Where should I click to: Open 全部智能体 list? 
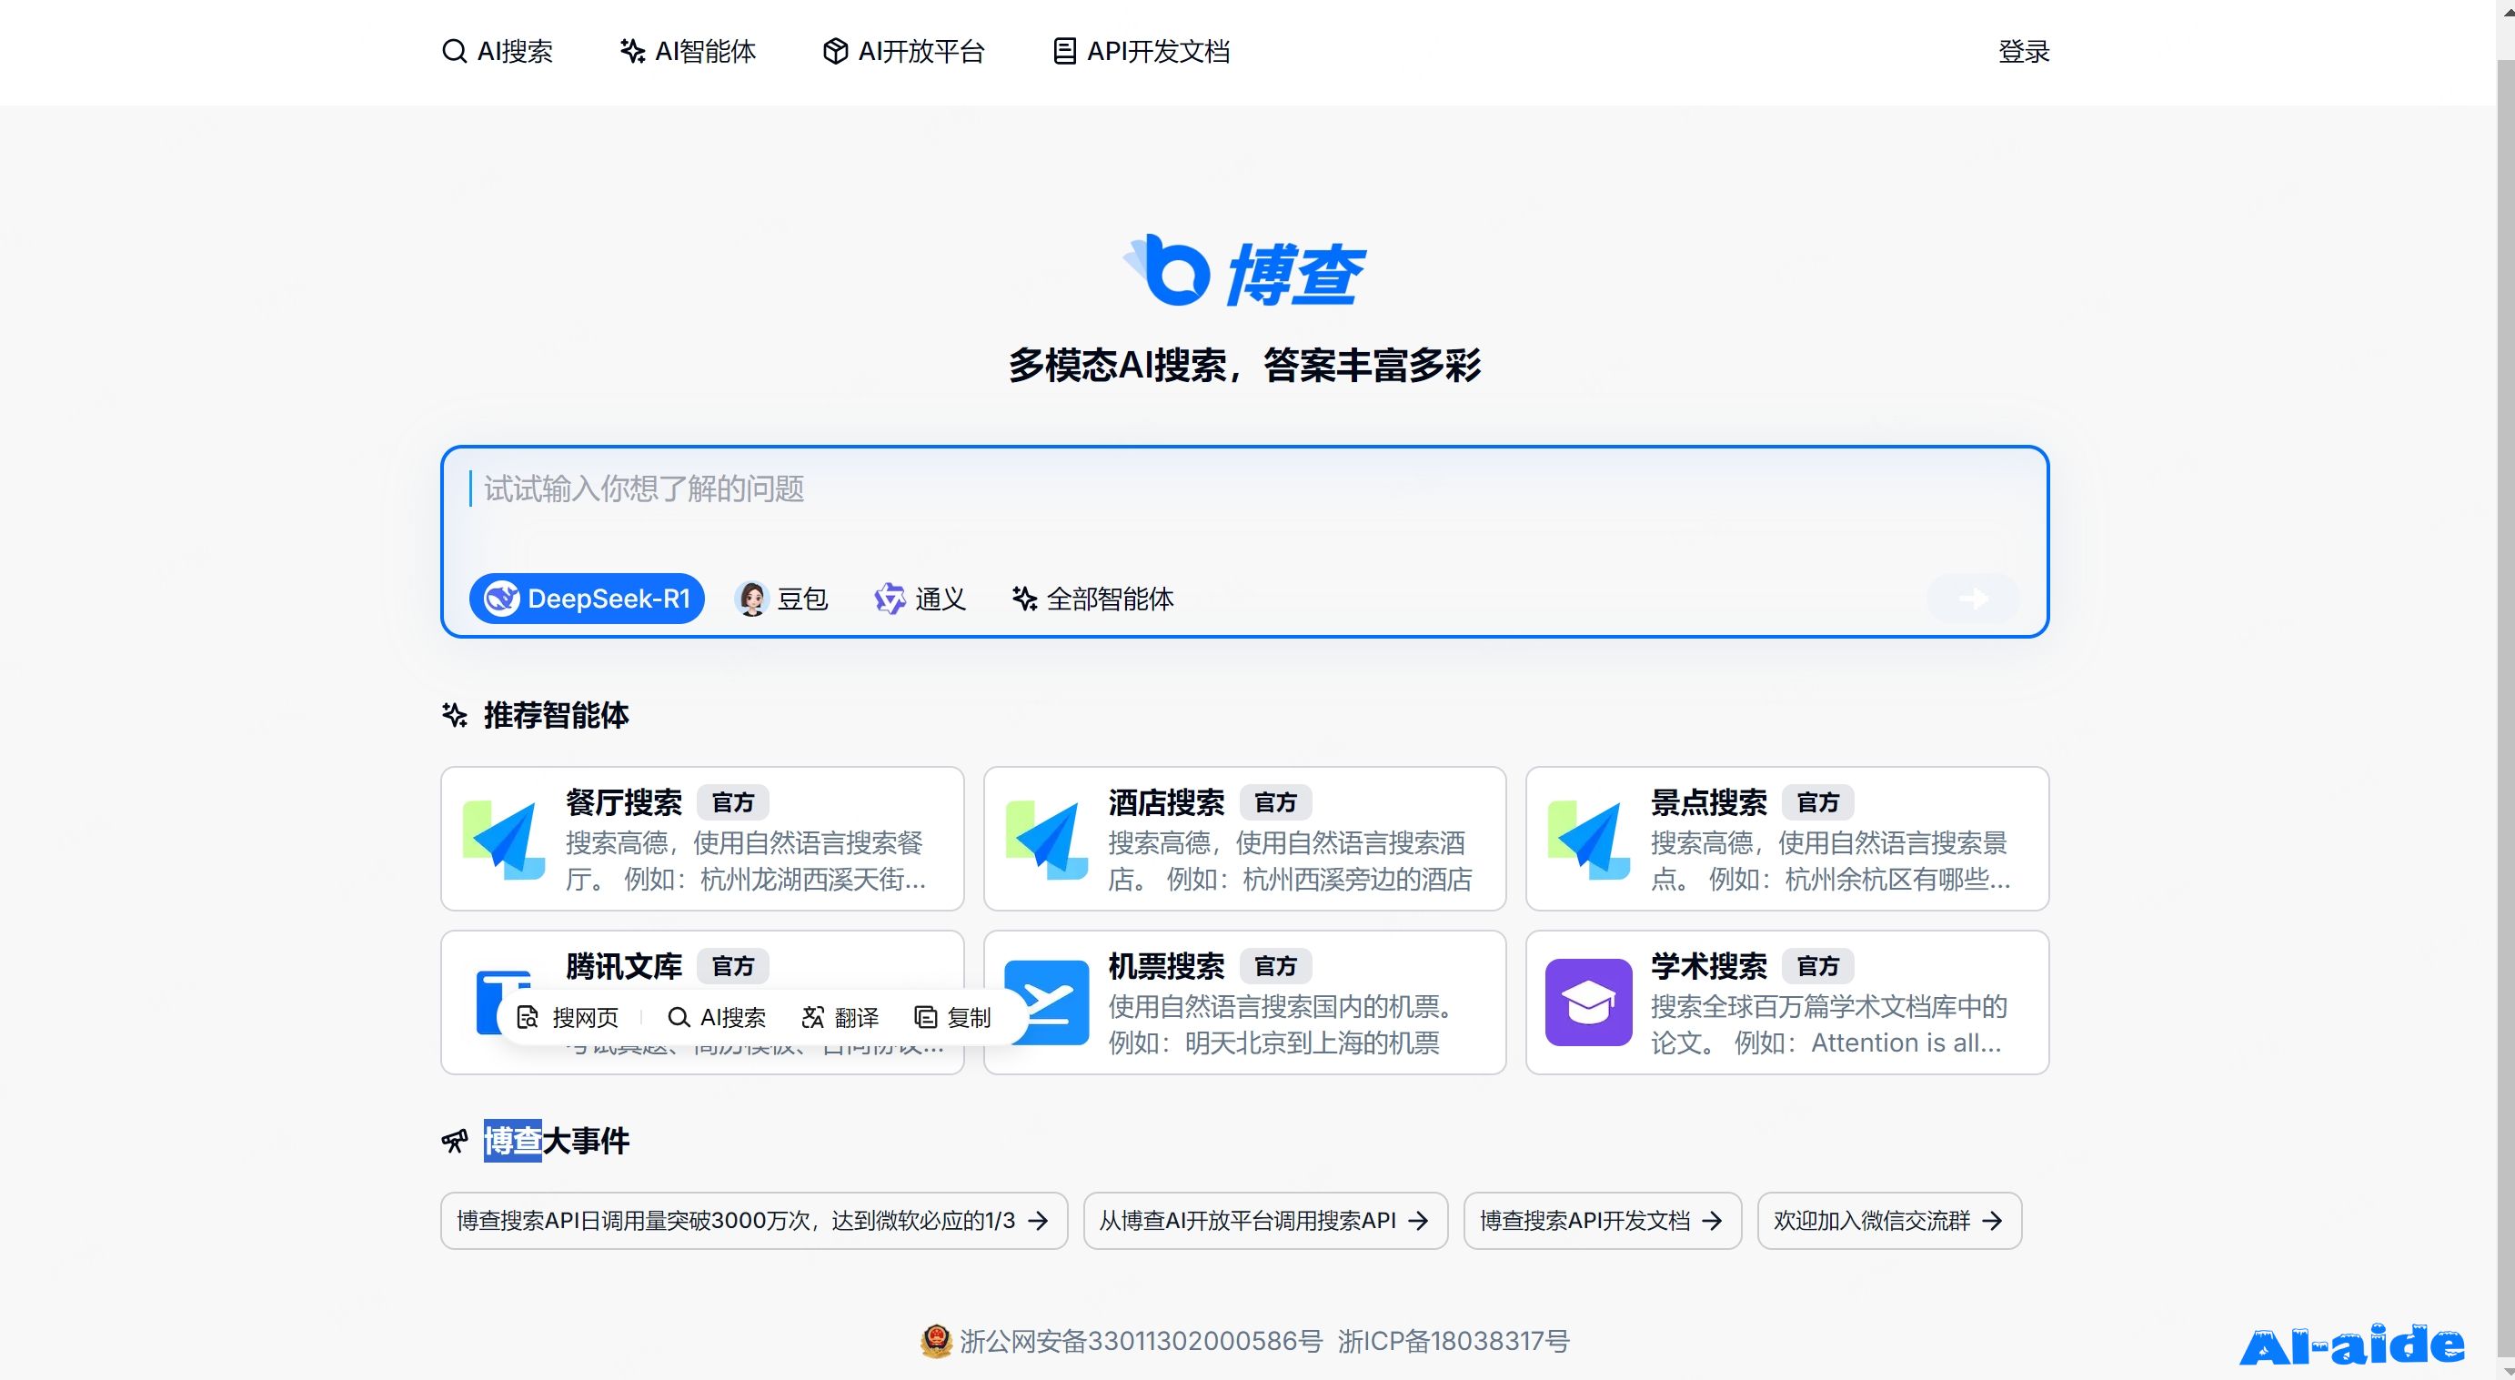coord(1092,598)
